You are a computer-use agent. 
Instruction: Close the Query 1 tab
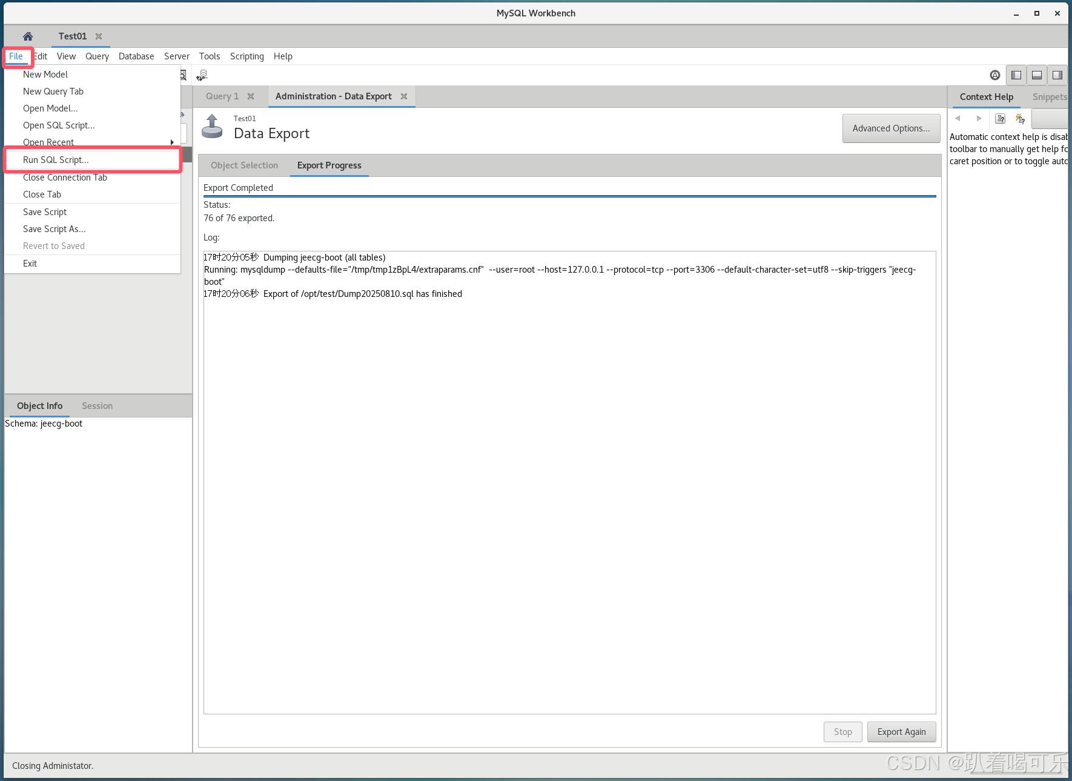251,96
